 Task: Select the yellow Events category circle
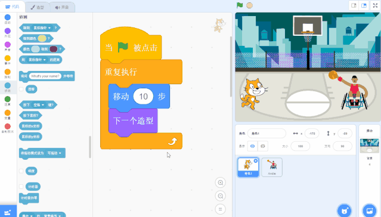click(x=8, y=58)
